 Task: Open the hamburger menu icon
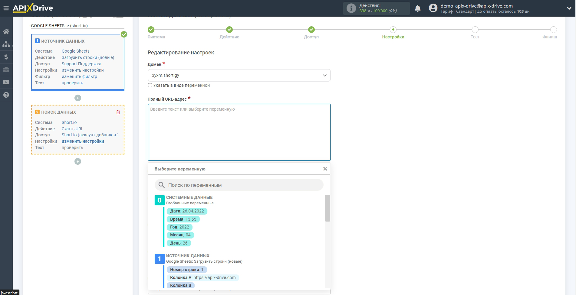6,8
